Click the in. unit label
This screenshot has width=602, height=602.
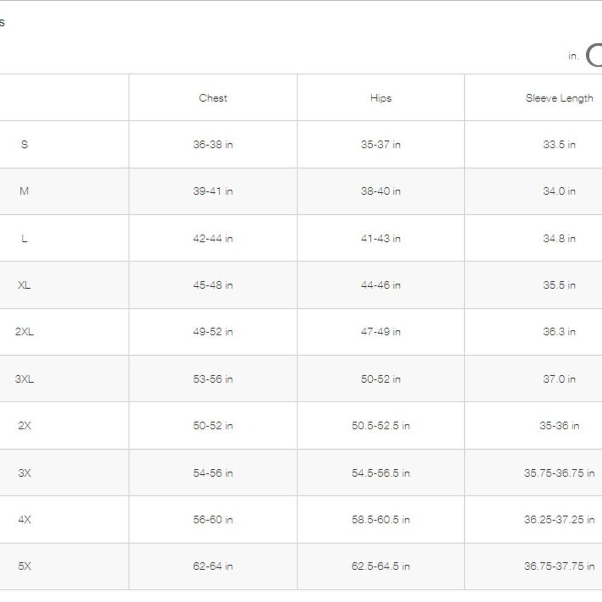573,56
